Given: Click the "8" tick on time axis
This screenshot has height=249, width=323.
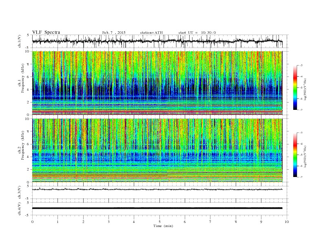Looking at the screenshot, I should 236,222.
